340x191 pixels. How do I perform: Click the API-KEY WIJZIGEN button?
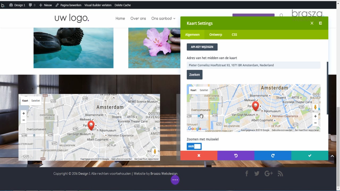tap(202, 47)
